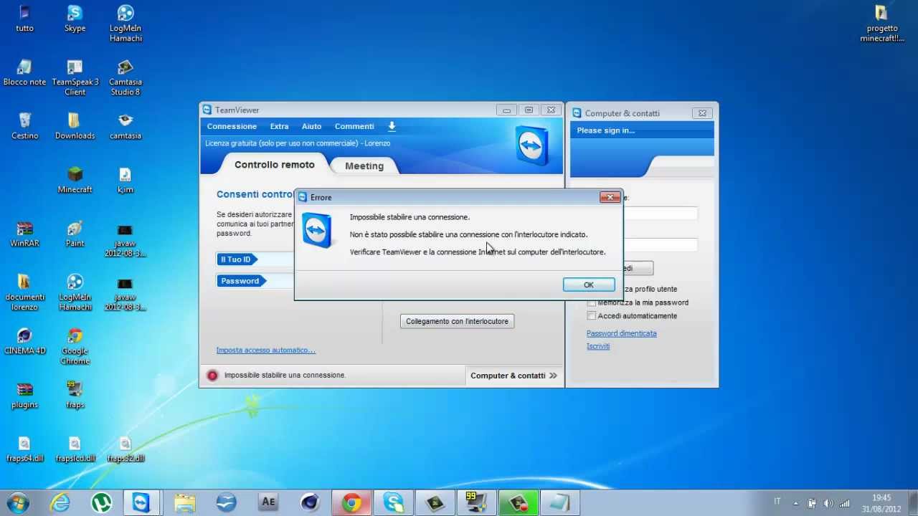Select the Camtasia Studio 8 desktop icon

point(126,77)
